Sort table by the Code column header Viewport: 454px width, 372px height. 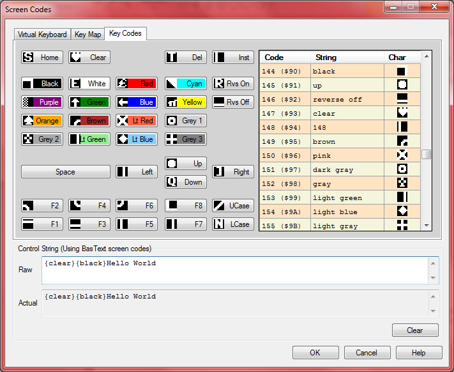pyautogui.click(x=285, y=58)
